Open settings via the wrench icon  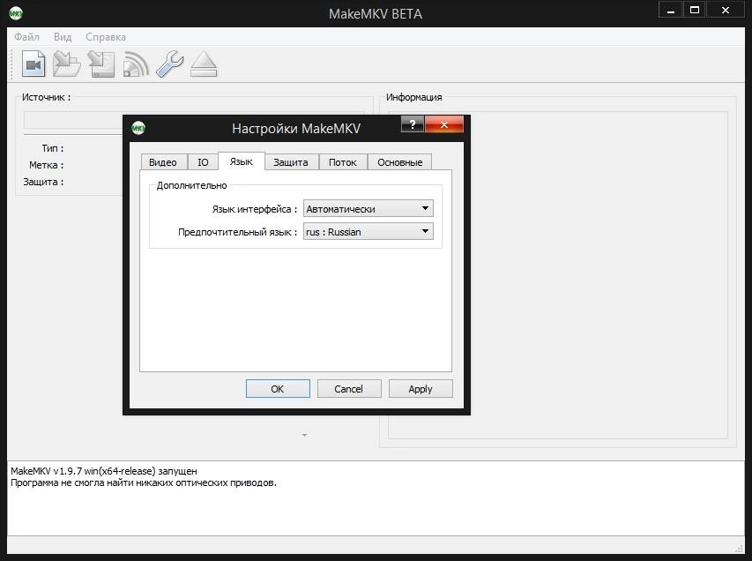click(170, 64)
